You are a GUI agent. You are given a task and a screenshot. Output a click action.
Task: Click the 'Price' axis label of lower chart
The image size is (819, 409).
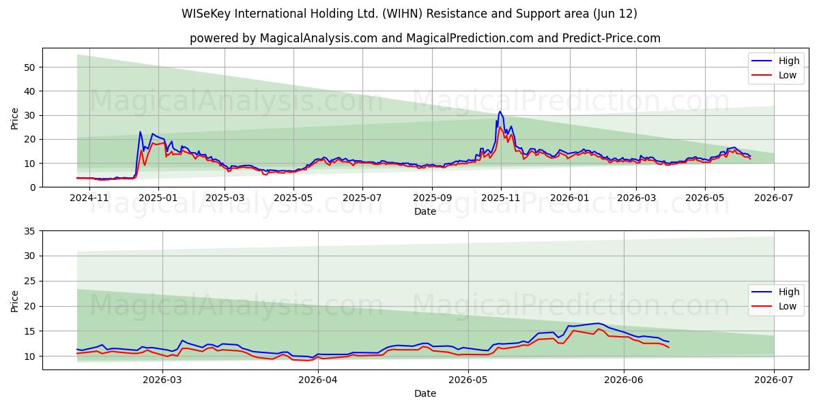(14, 300)
